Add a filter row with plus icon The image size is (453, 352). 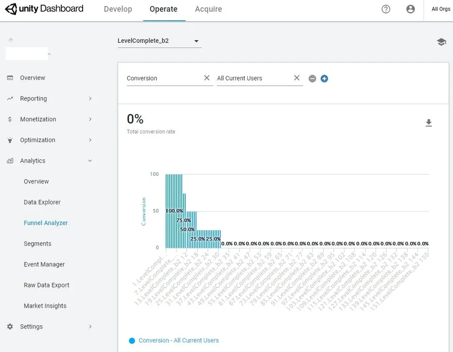(324, 79)
